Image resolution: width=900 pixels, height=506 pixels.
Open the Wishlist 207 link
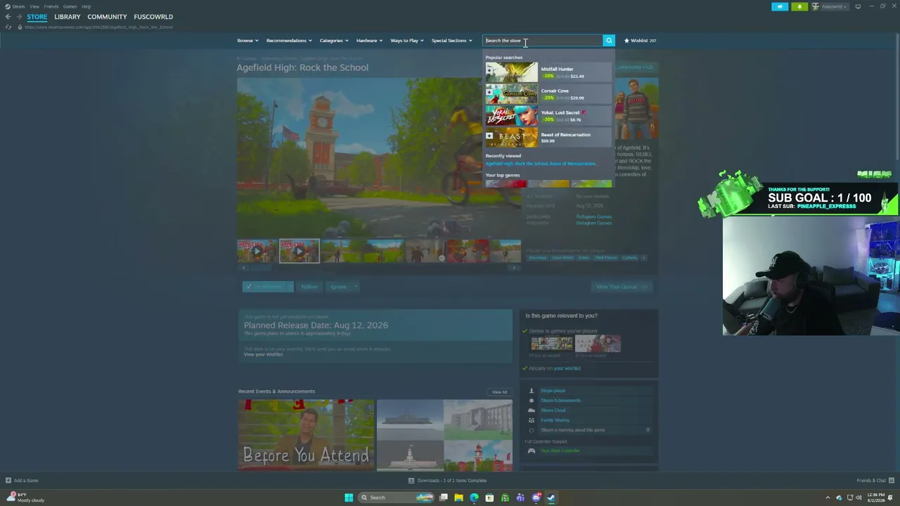(640, 41)
